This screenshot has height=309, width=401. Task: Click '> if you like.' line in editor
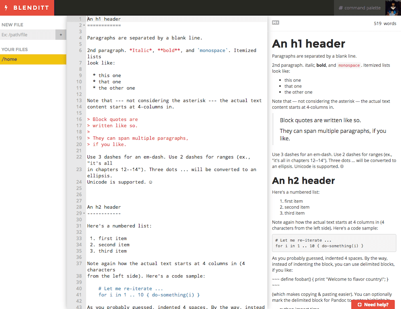tap(107, 144)
